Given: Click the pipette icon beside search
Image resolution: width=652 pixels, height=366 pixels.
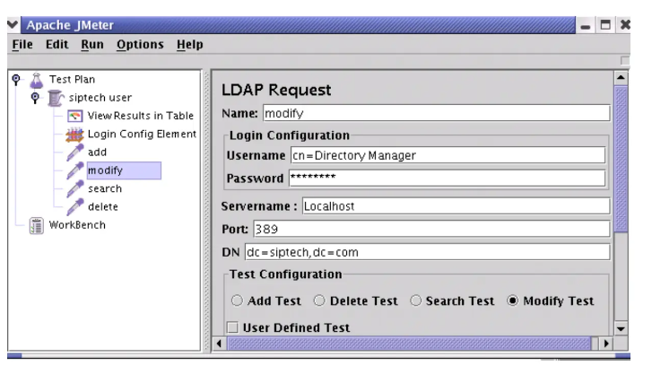Looking at the screenshot, I should pos(74,188).
